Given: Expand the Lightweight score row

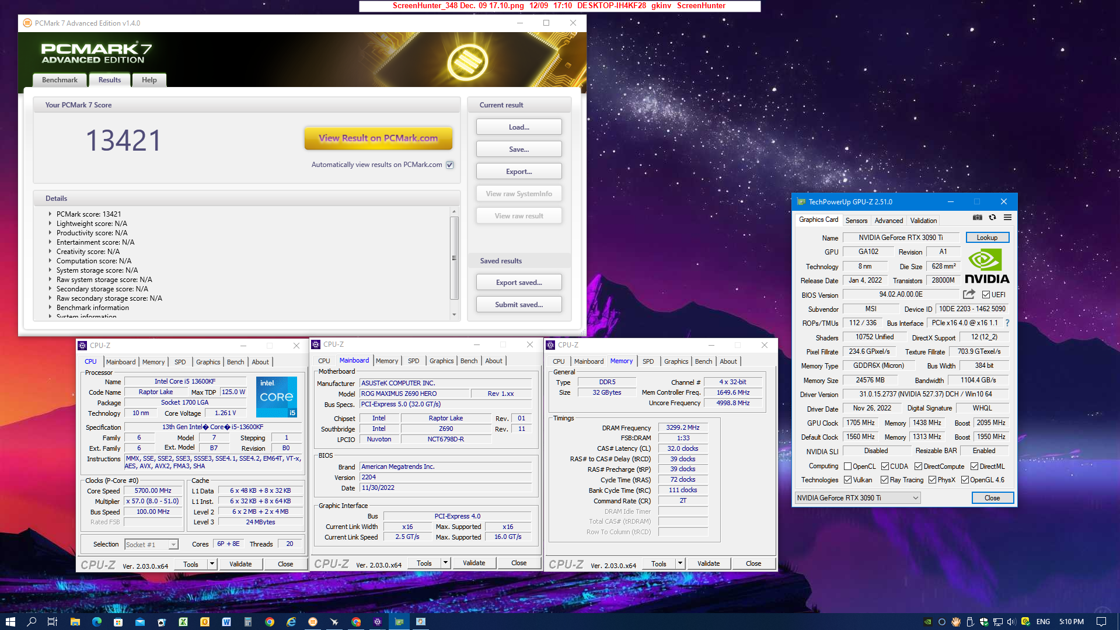Looking at the screenshot, I should (x=50, y=224).
